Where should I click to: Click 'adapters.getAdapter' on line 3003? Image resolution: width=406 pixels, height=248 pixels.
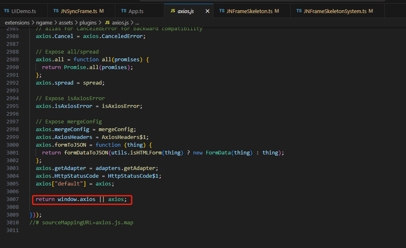(126, 168)
